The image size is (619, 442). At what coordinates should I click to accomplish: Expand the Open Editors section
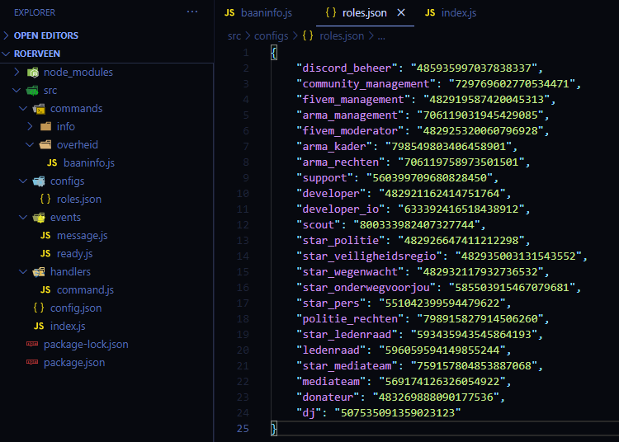(7, 36)
